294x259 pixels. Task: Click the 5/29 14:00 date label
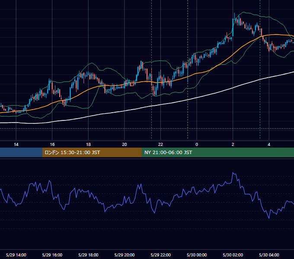pos(16,255)
